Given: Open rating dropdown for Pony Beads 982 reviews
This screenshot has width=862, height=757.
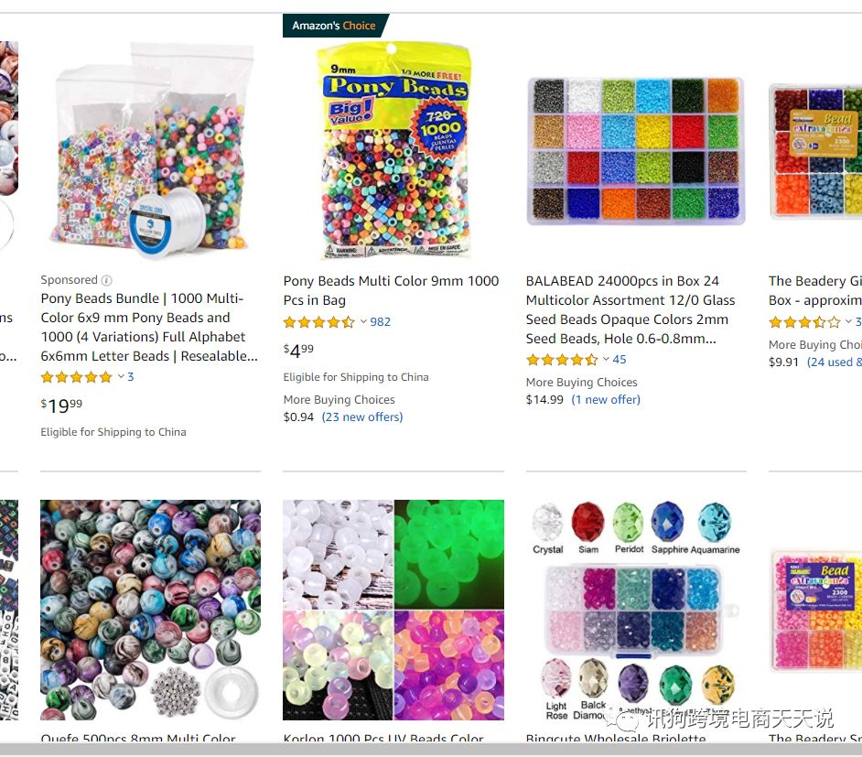Looking at the screenshot, I should click(x=363, y=321).
